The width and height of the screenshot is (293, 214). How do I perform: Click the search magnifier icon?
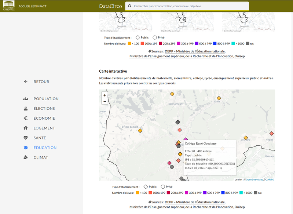pos(130,6)
